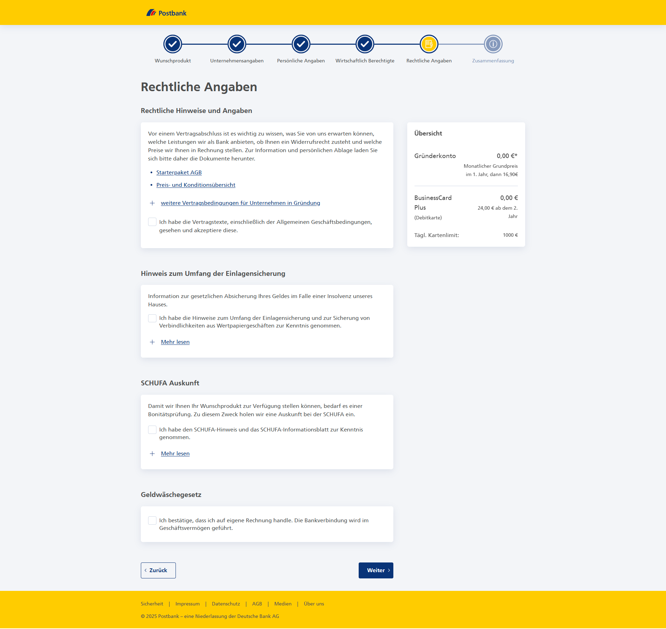
Task: Accept the Vertragstexte and AGB checkbox
Action: point(152,222)
